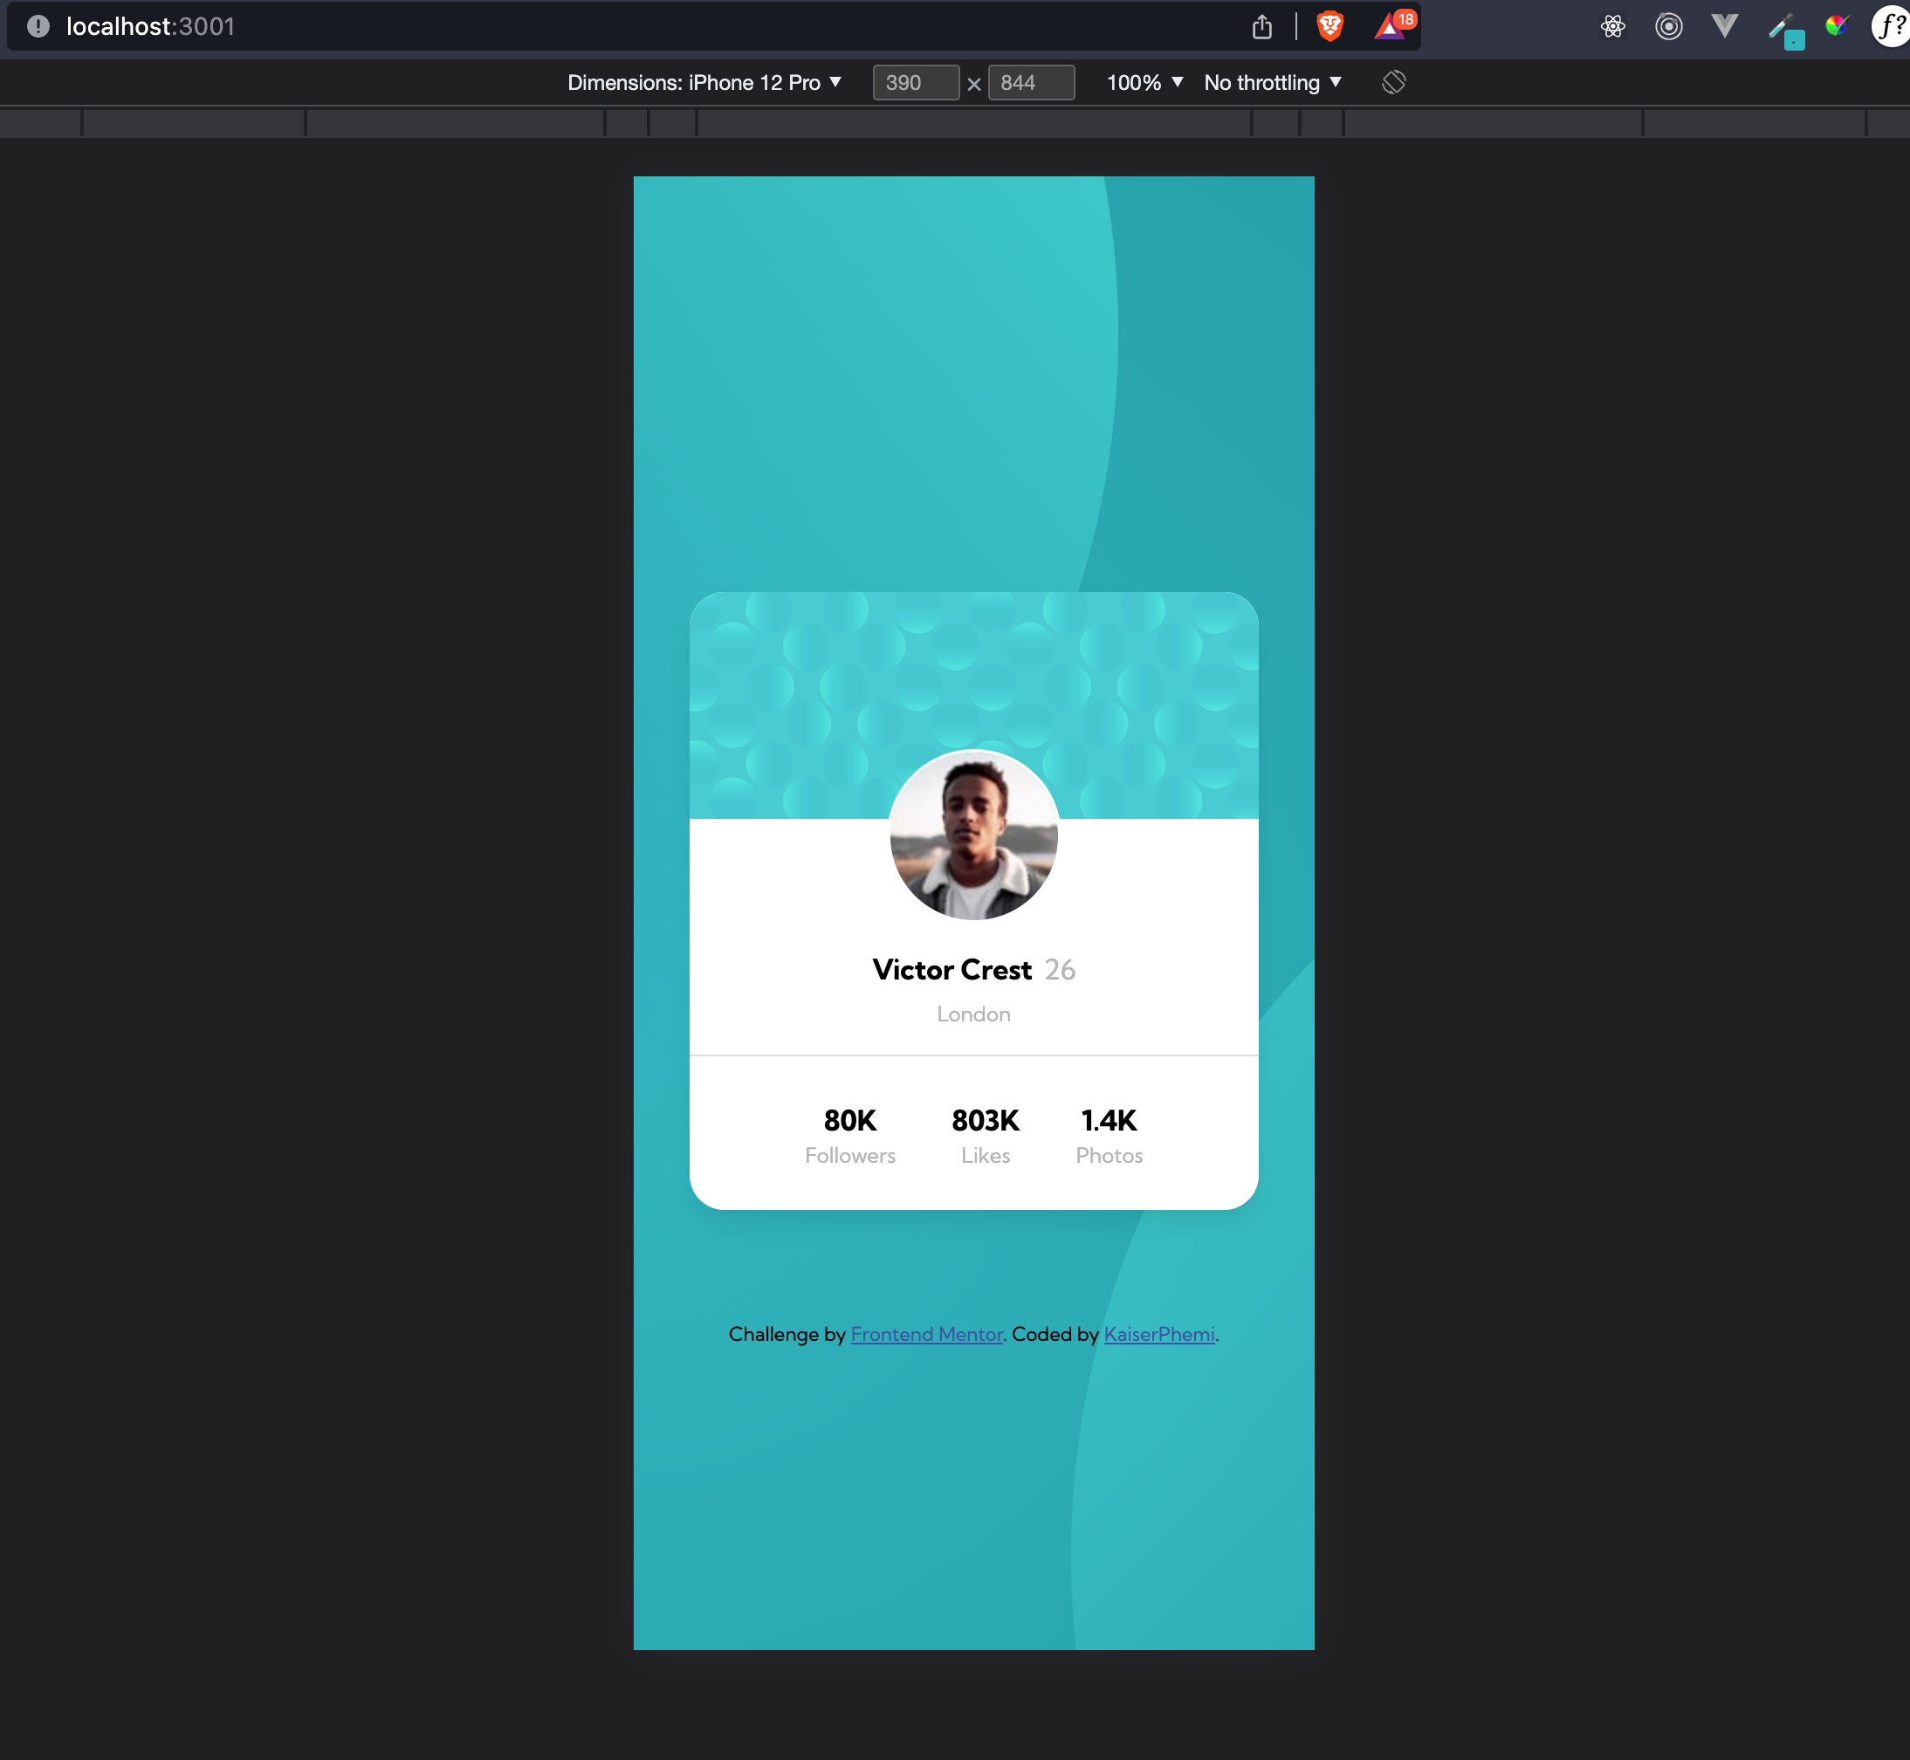Select the 803K Likes stat on the card

[986, 1134]
